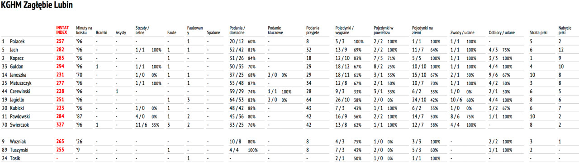This screenshot has width=579, height=165.
Task: Select substitute Wozniak row name
Action: click(x=18, y=142)
